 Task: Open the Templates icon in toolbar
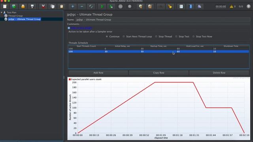[14, 6]
